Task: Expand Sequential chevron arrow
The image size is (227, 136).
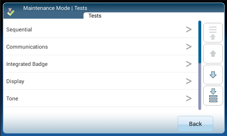Action: pyautogui.click(x=189, y=29)
